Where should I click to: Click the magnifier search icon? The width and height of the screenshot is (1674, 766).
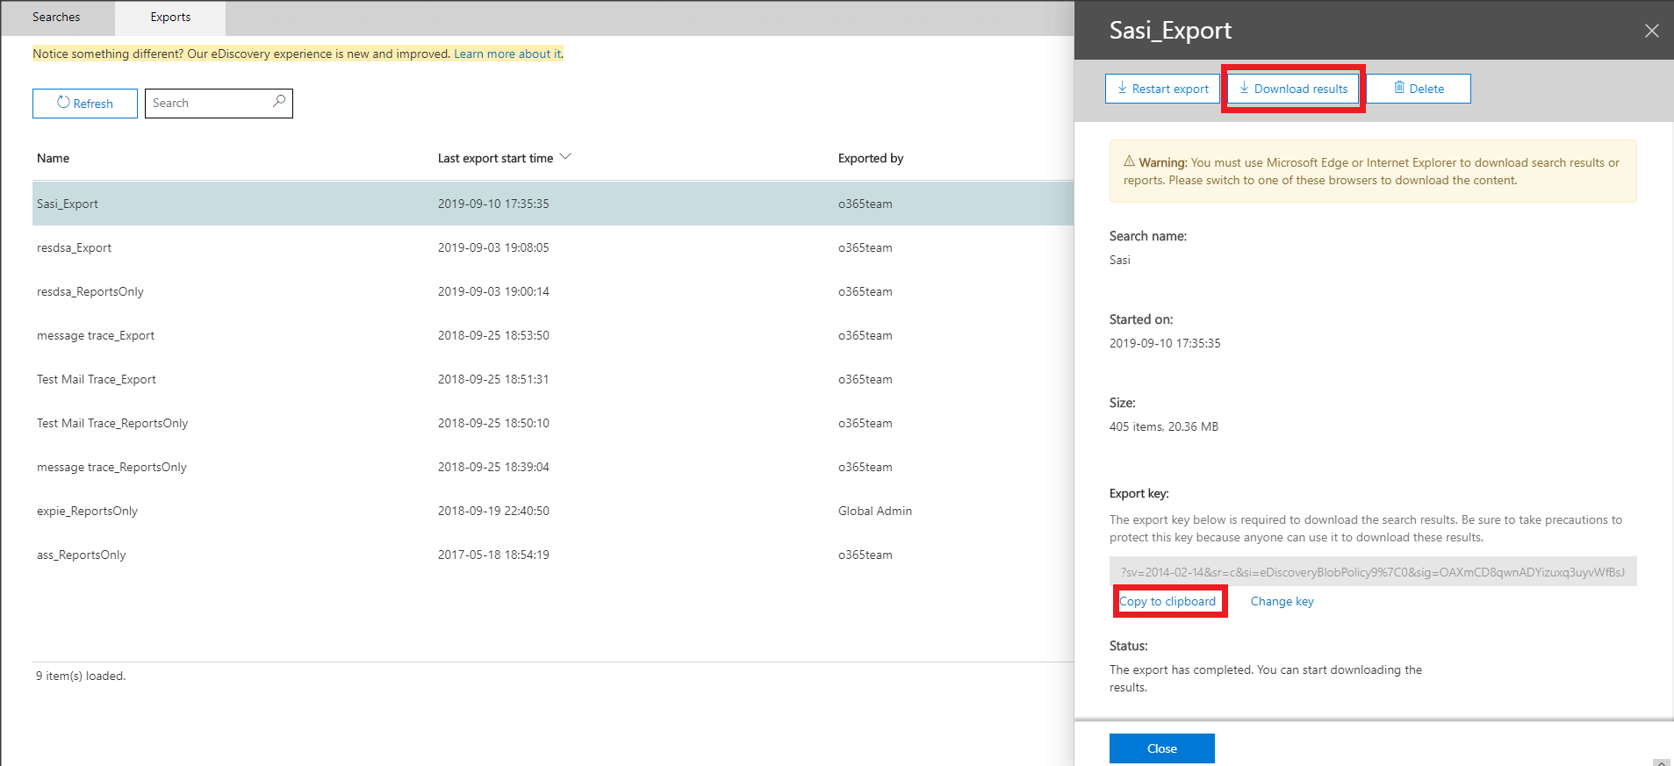click(279, 102)
